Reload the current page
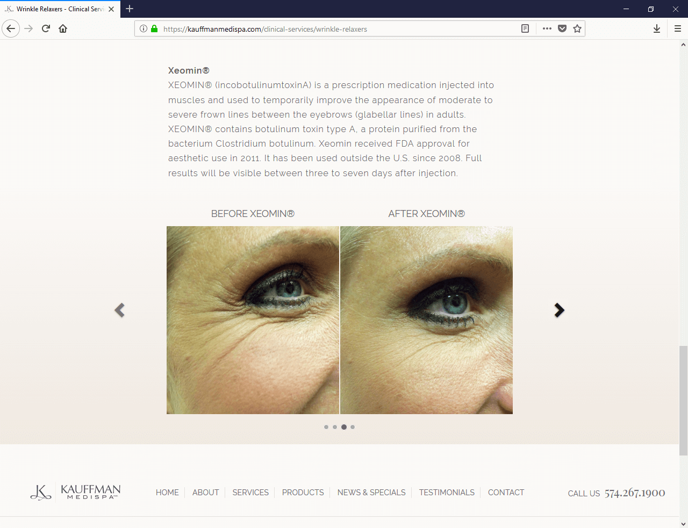This screenshot has width=688, height=528. (46, 28)
